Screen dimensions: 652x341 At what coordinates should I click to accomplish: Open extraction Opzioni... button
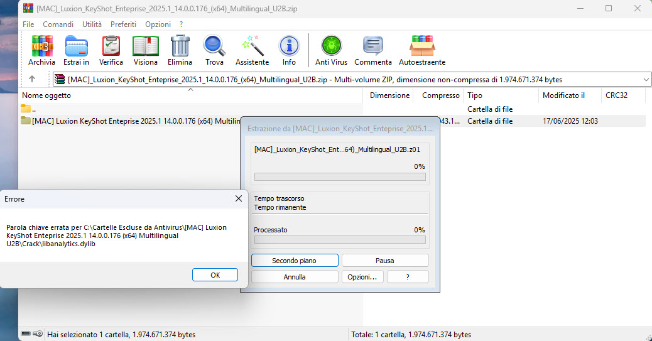click(362, 276)
